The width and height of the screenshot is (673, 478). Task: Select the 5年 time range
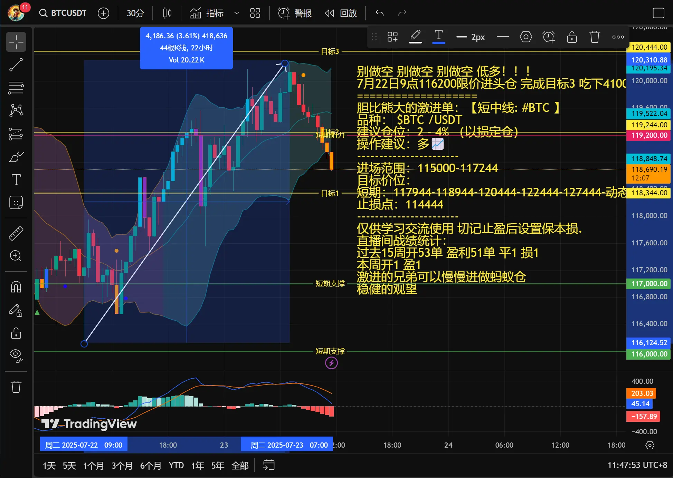click(x=218, y=466)
